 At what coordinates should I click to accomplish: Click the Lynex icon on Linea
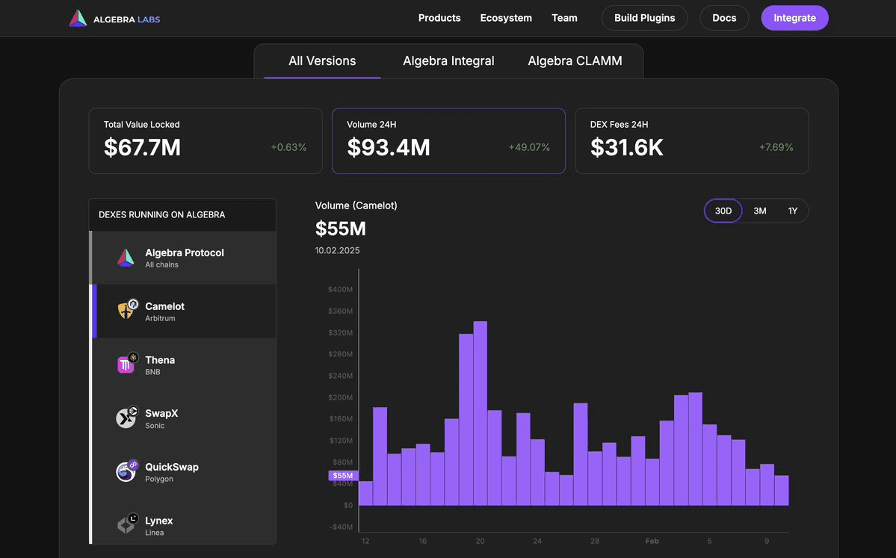tap(125, 525)
